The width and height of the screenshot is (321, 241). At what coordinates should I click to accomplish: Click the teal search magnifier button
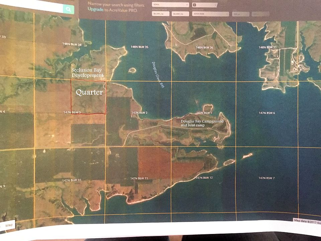(69, 9)
